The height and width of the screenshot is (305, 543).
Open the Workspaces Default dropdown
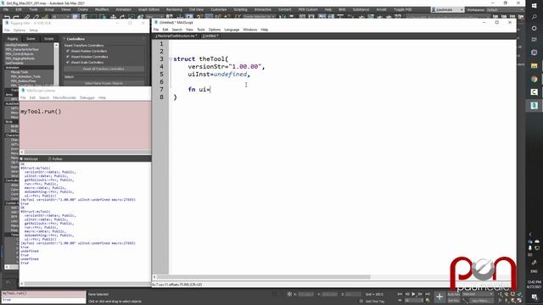tap(506, 9)
